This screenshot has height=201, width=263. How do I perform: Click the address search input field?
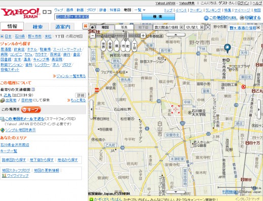(99, 17)
